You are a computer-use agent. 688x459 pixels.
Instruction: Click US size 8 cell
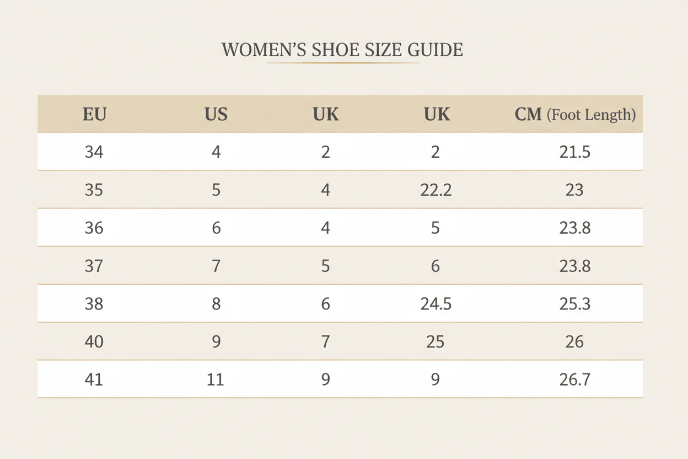[216, 304]
